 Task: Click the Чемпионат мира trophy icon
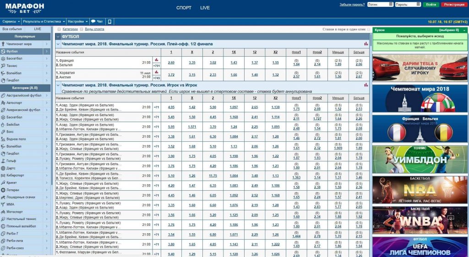tap(3, 44)
